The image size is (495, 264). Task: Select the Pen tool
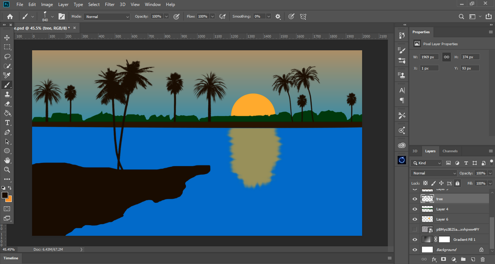(x=7, y=132)
